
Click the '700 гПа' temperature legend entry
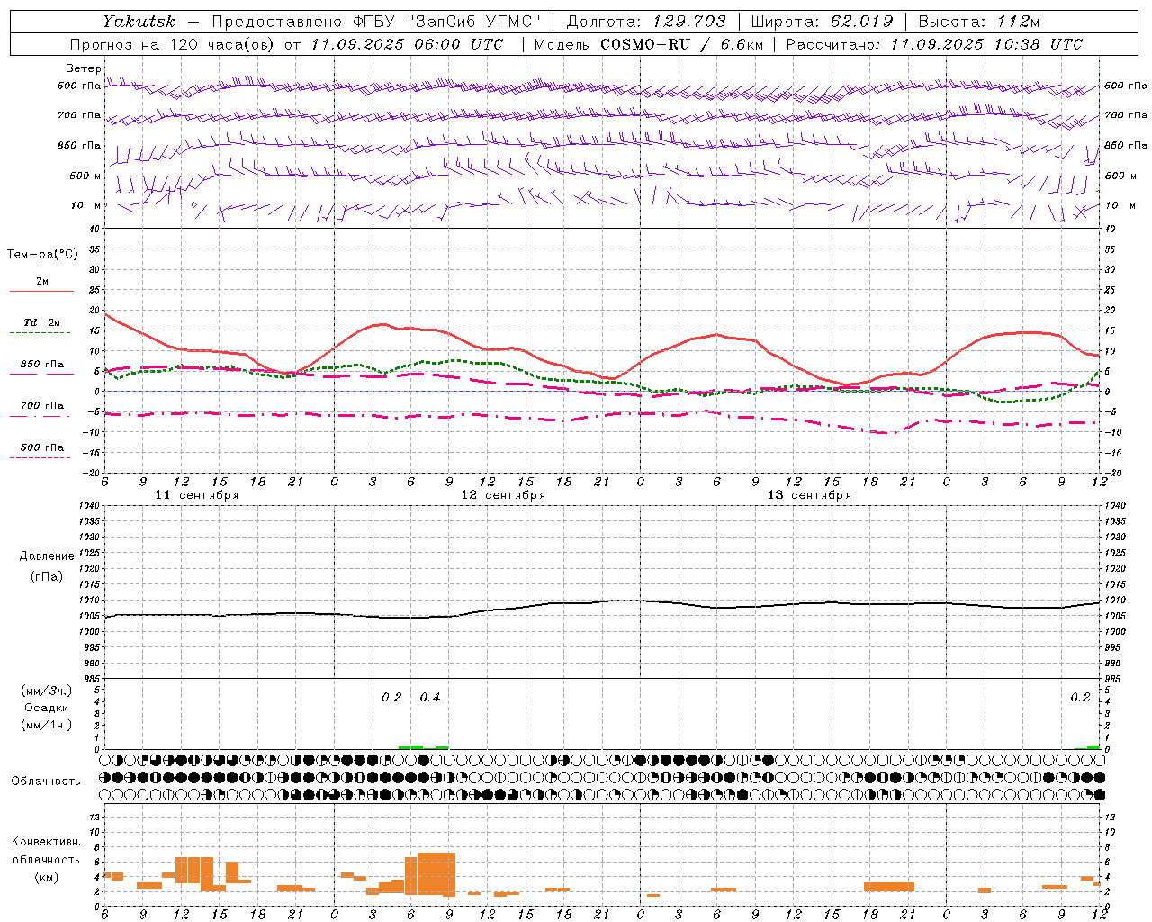[42, 406]
